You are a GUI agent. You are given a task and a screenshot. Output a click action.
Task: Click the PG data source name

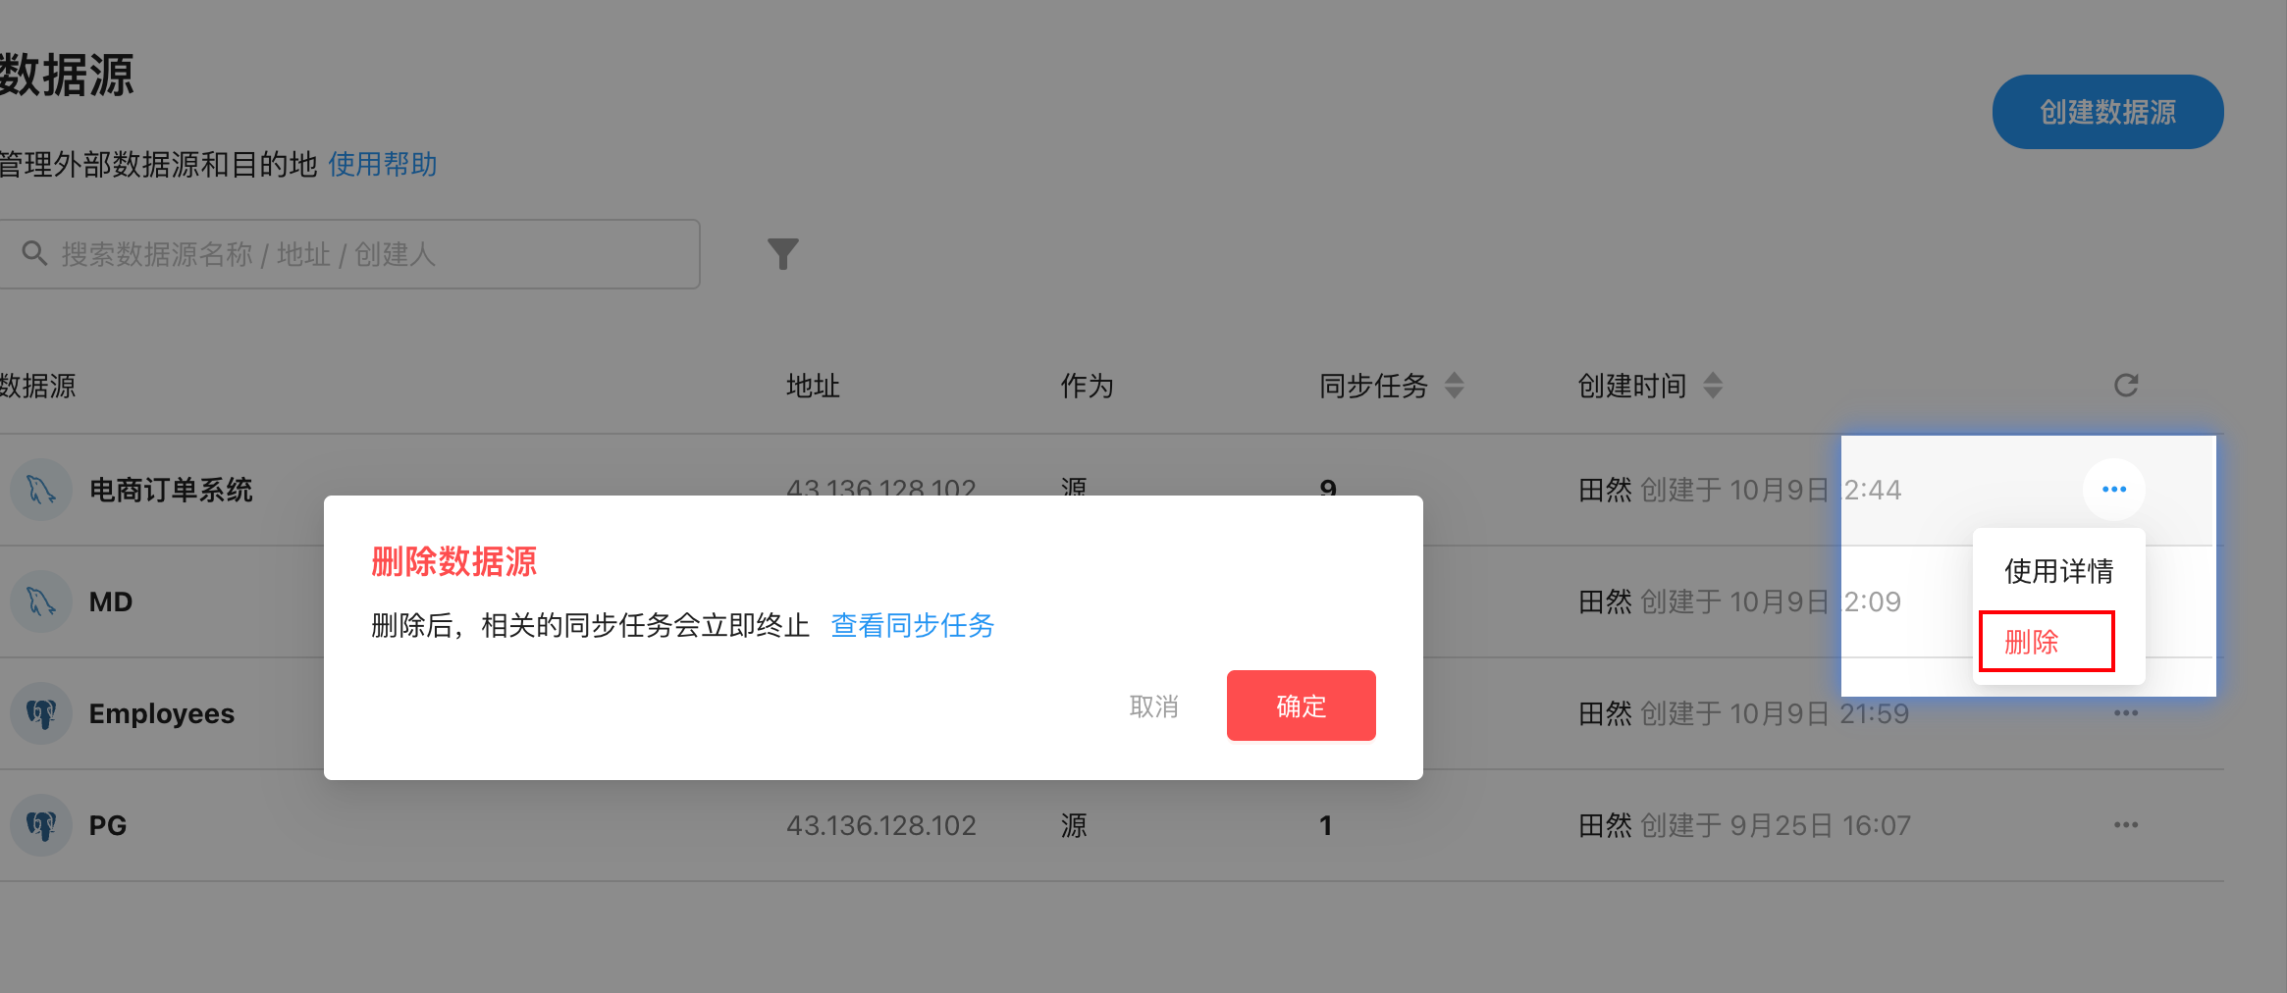coord(108,825)
